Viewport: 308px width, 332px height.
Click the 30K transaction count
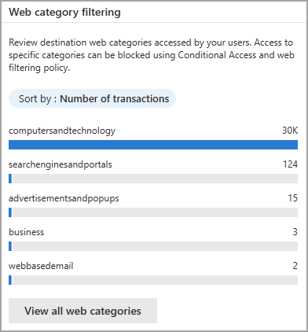pyautogui.click(x=290, y=131)
